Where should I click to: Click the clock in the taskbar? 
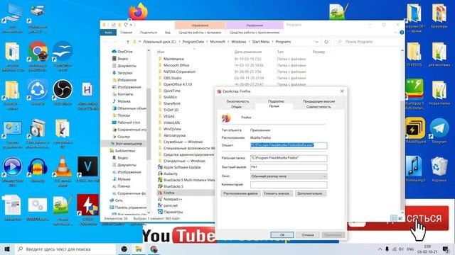click(x=427, y=249)
